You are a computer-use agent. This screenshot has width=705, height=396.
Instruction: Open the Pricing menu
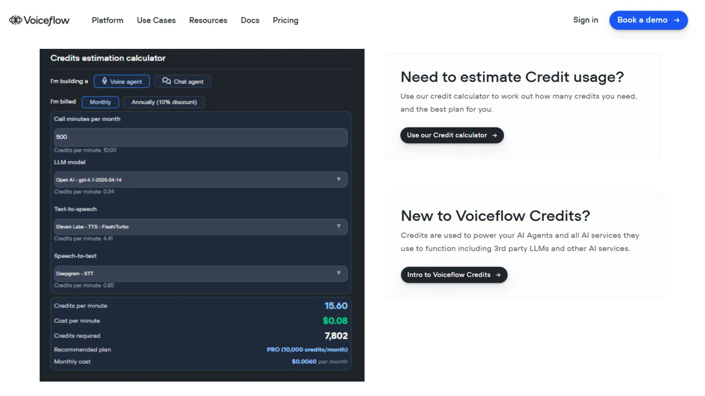point(285,20)
